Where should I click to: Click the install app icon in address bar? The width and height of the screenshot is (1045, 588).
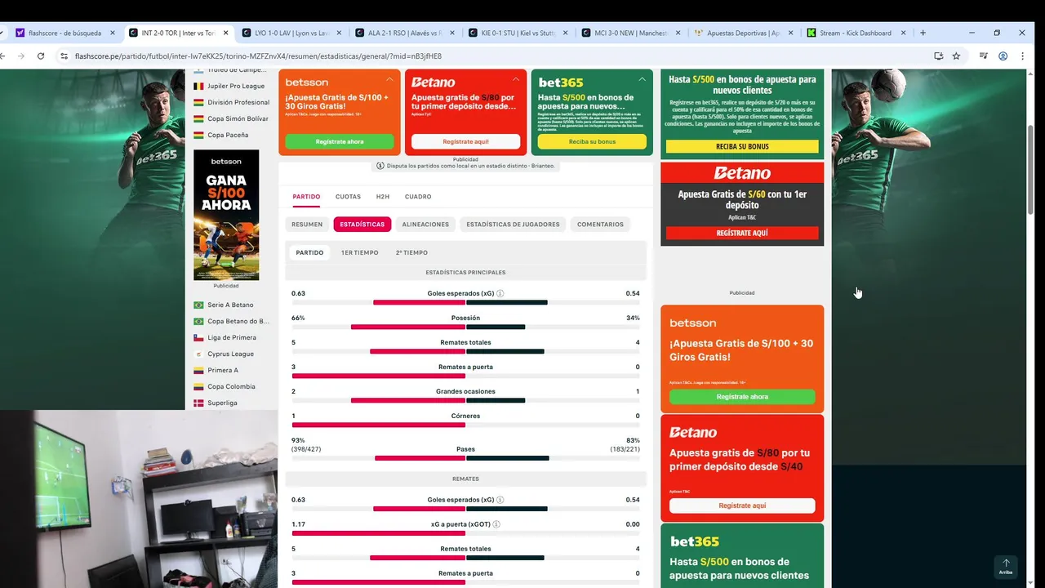click(938, 56)
